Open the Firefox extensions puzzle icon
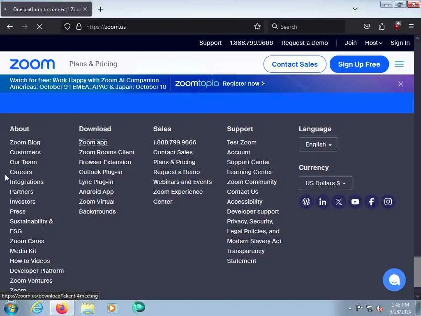421x316 pixels. coord(382,27)
